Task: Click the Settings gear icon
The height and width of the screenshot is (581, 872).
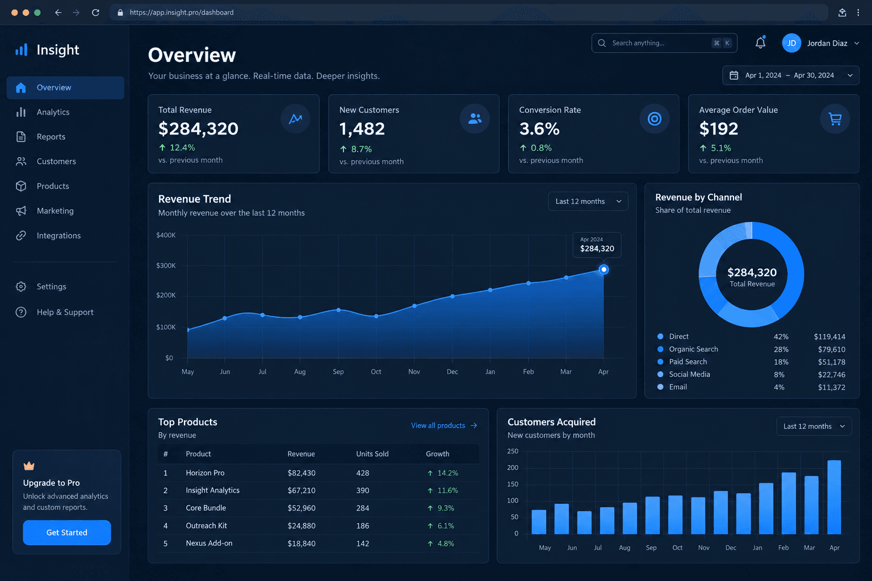Action: coord(21,287)
